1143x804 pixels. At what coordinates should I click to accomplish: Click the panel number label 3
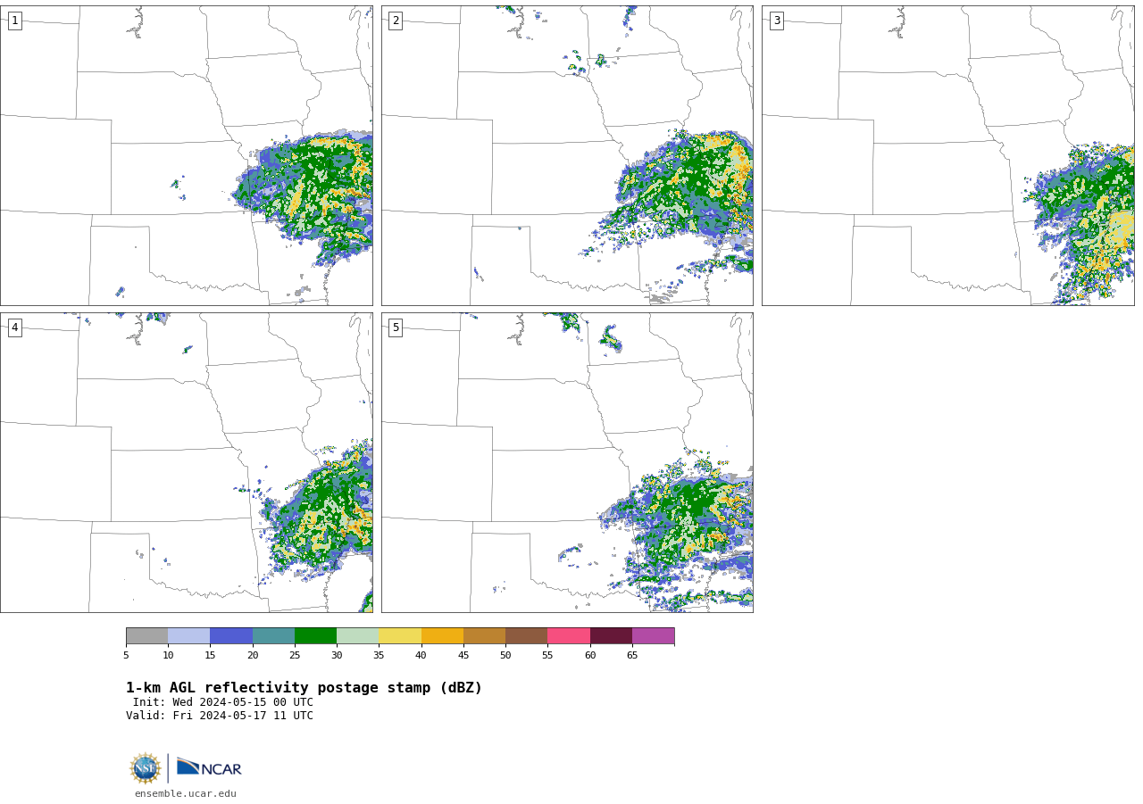coord(776,21)
